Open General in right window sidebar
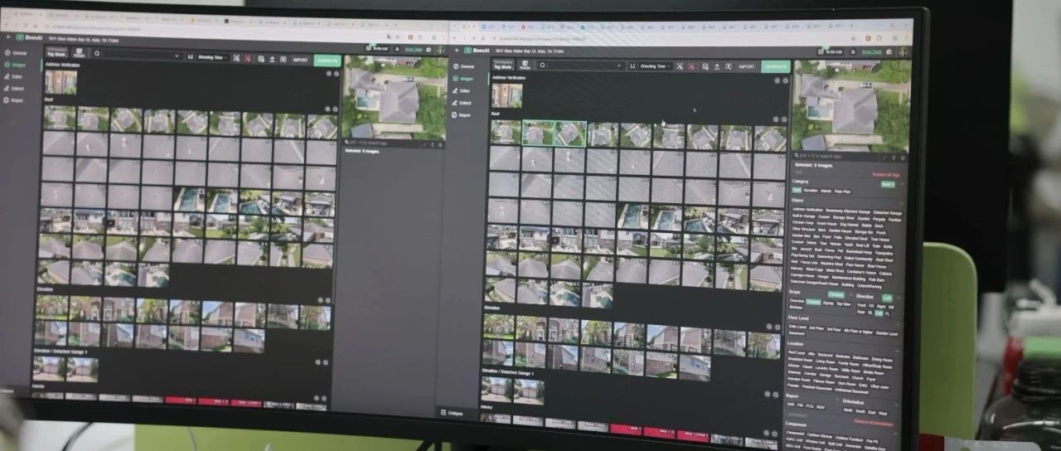The image size is (1061, 451). pos(463,66)
